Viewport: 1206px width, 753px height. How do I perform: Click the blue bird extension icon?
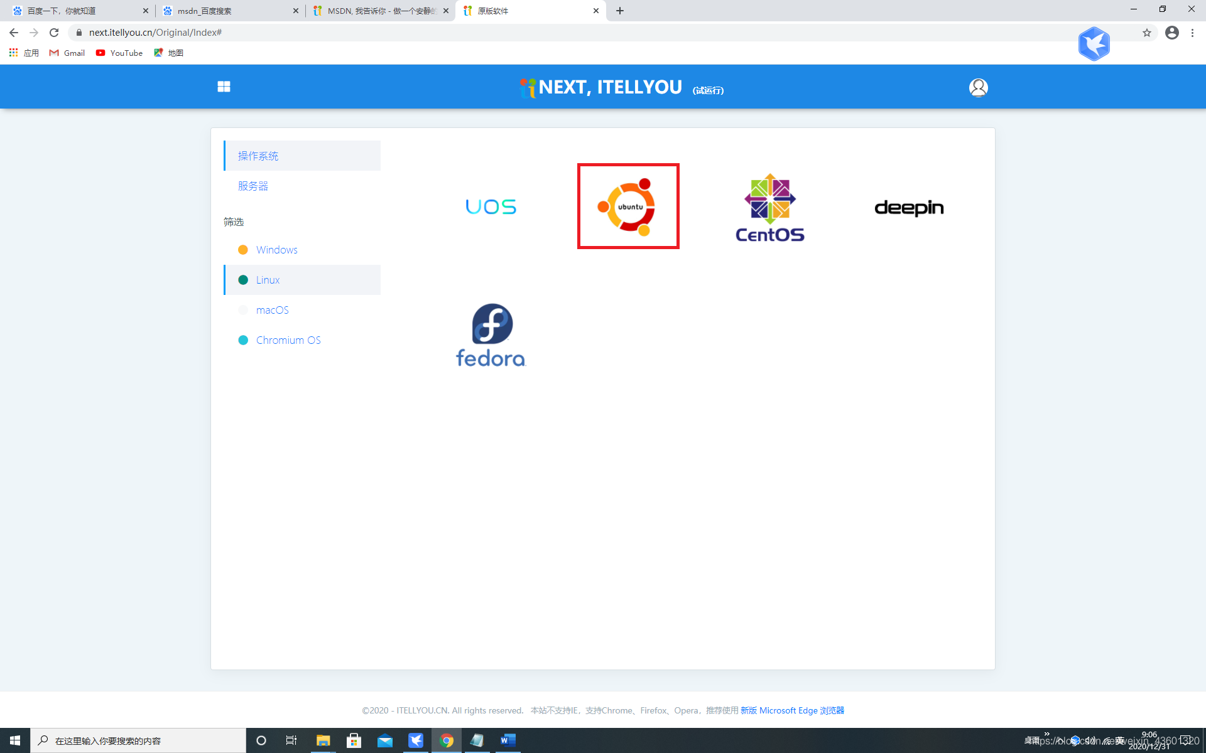(1094, 44)
